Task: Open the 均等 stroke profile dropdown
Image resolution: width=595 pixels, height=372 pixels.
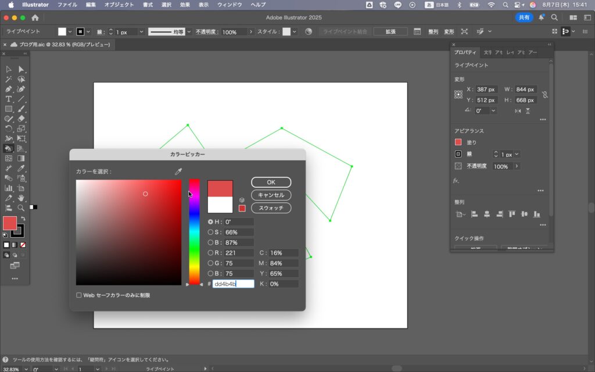Action: click(189, 32)
